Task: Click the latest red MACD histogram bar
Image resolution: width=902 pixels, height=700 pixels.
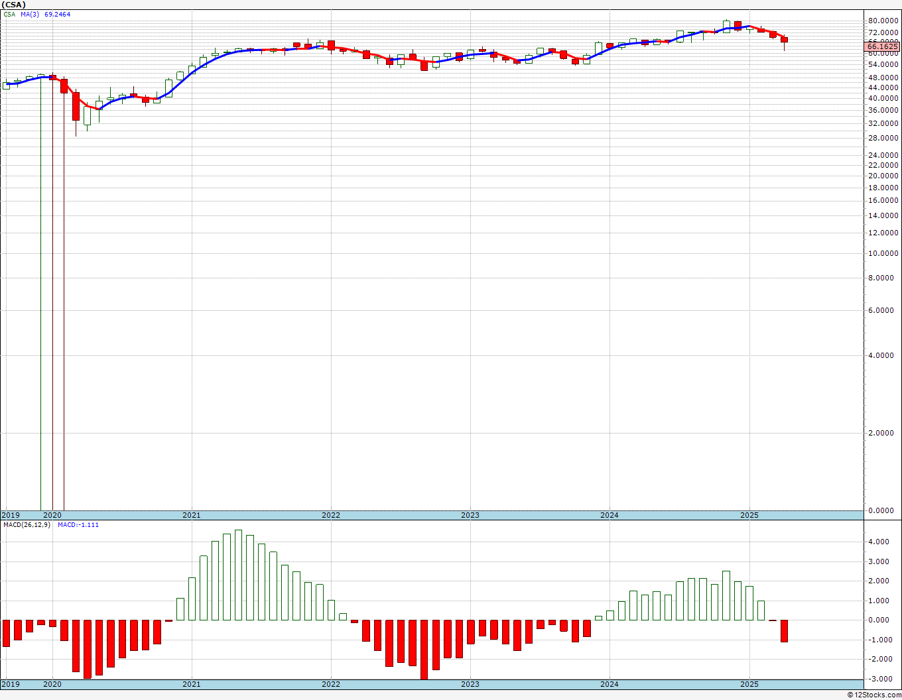Action: coord(784,631)
